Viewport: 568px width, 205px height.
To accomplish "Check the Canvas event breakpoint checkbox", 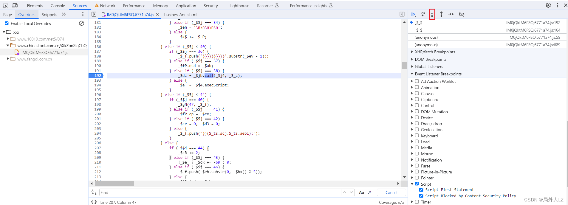I will (x=417, y=93).
